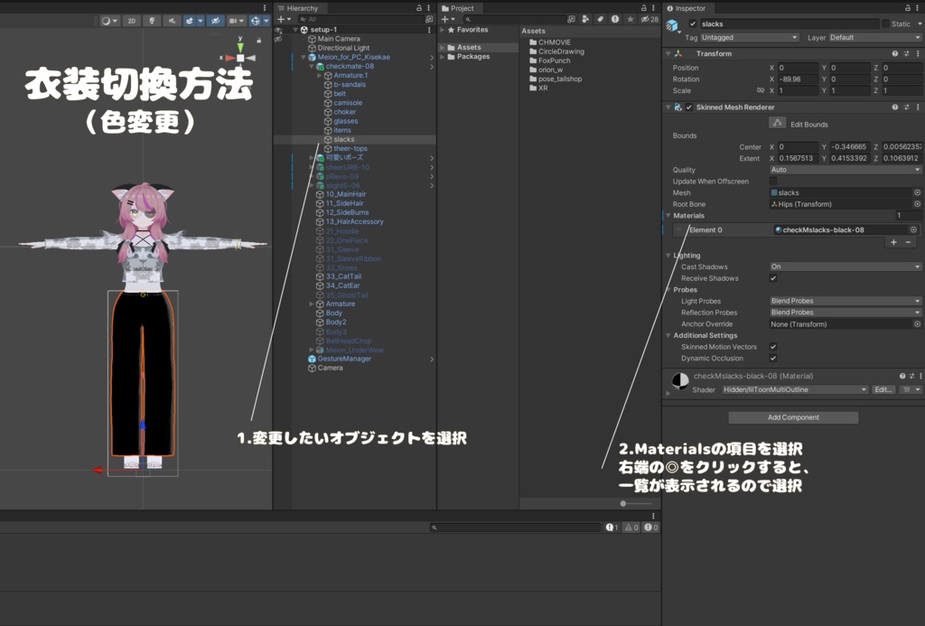
Task: Uncheck Dynamic Occlusion in Additional Settings
Action: tap(774, 358)
